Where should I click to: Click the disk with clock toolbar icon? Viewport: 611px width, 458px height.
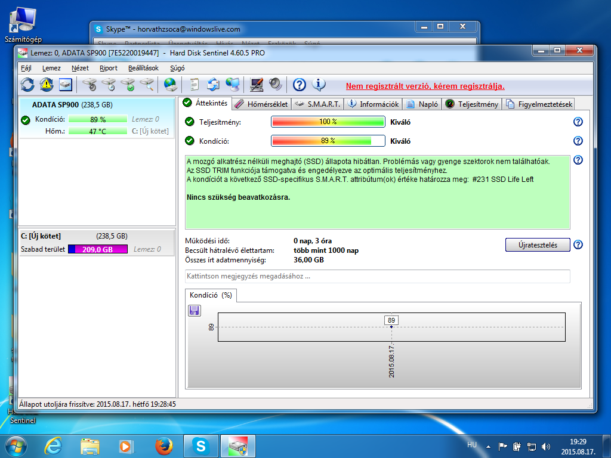click(109, 85)
